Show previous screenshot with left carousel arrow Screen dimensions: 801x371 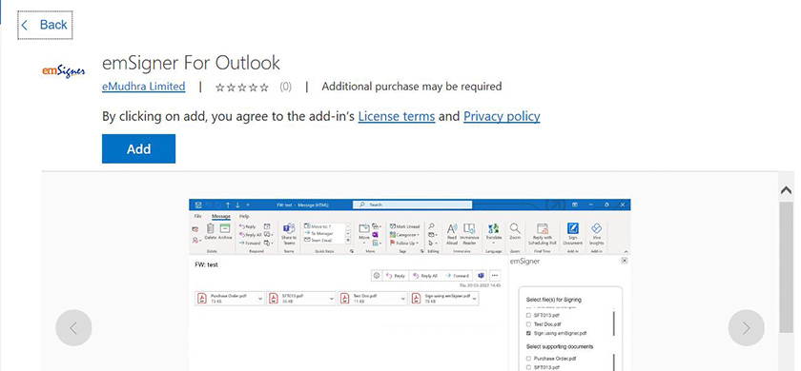(x=73, y=327)
